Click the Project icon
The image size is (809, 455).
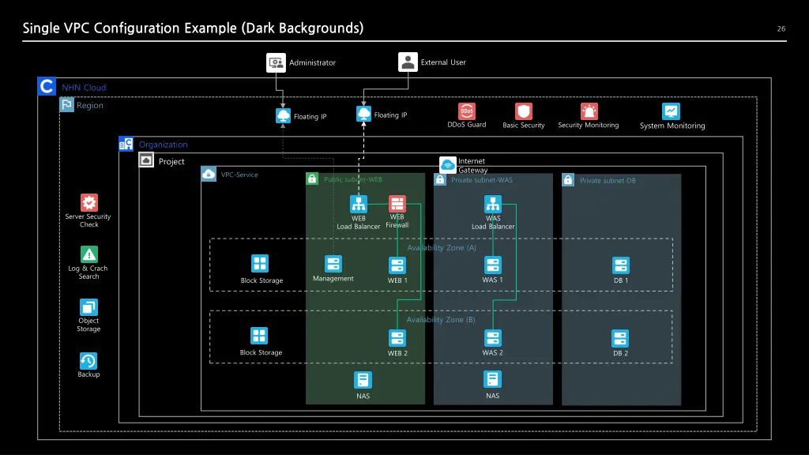pos(146,160)
